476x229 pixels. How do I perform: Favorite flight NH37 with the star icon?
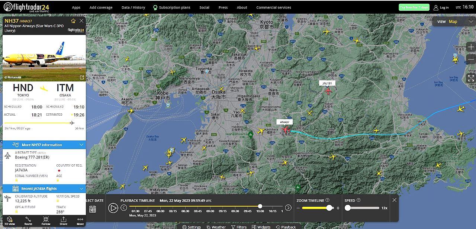point(73,21)
